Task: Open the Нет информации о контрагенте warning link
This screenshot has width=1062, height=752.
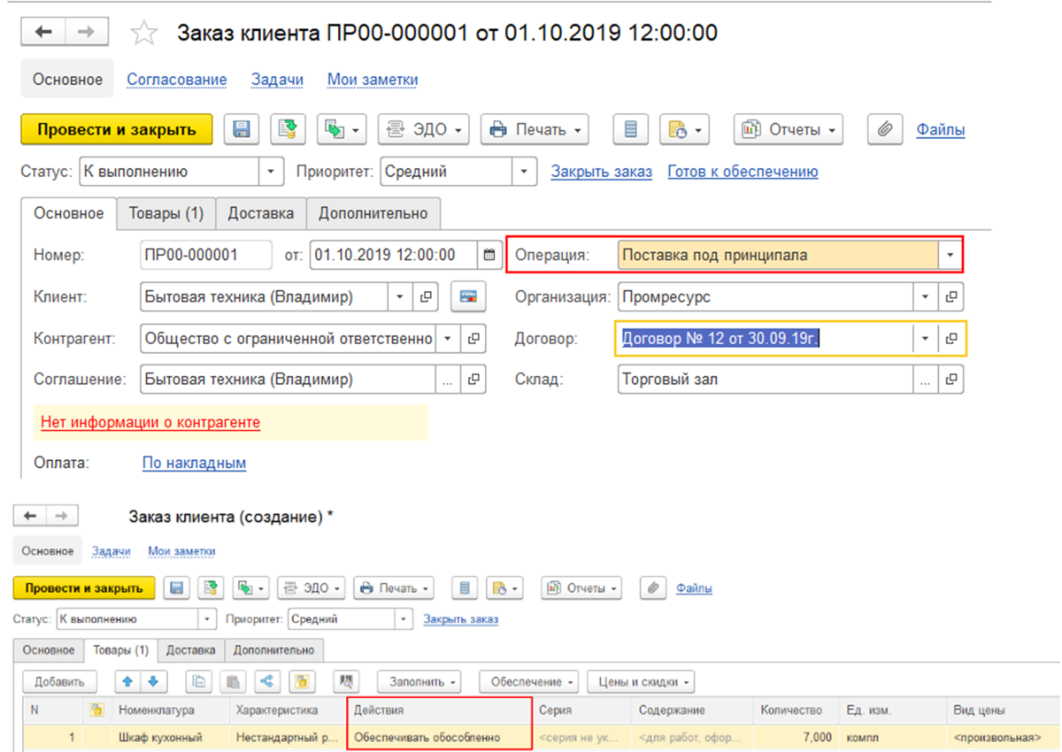Action: pyautogui.click(x=150, y=422)
